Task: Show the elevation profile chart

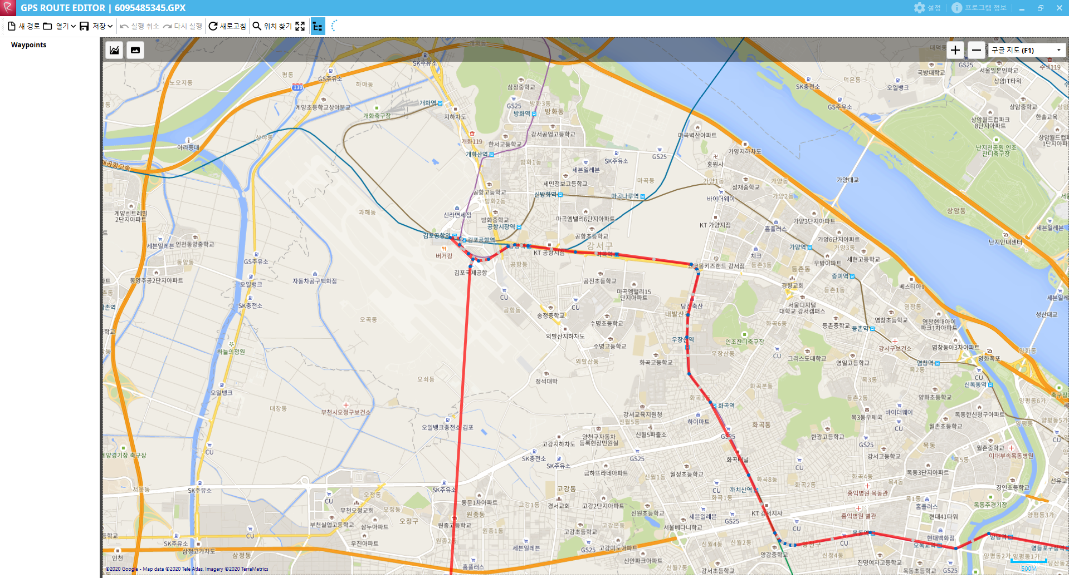Action: pyautogui.click(x=114, y=50)
